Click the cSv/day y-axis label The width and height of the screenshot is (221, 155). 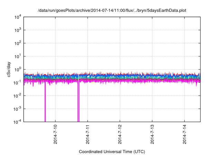(x=9, y=69)
